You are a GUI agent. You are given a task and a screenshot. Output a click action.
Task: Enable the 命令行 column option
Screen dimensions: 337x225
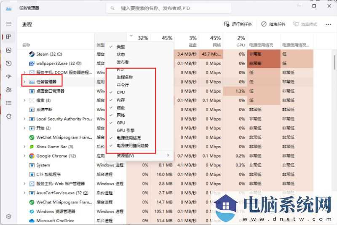click(x=139, y=85)
